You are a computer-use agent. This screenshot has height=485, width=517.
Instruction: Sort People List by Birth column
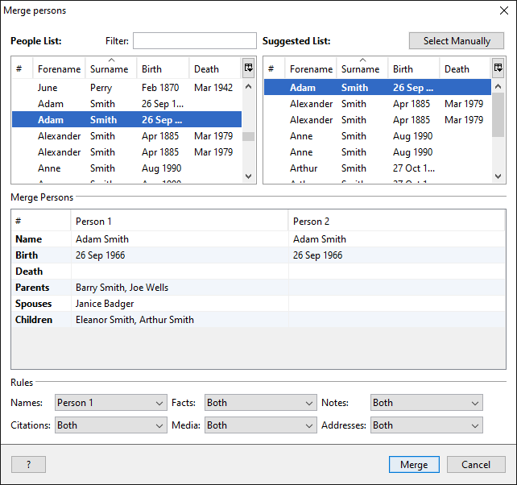(163, 69)
